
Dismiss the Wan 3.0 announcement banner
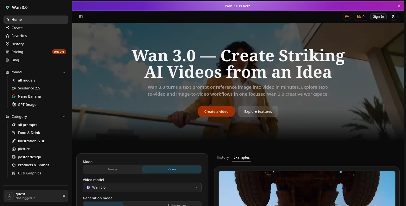[x=399, y=6]
